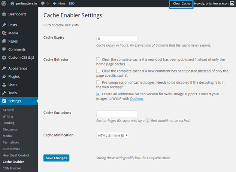Open the New content menu label
236x172 pixels.
coord(62,3)
